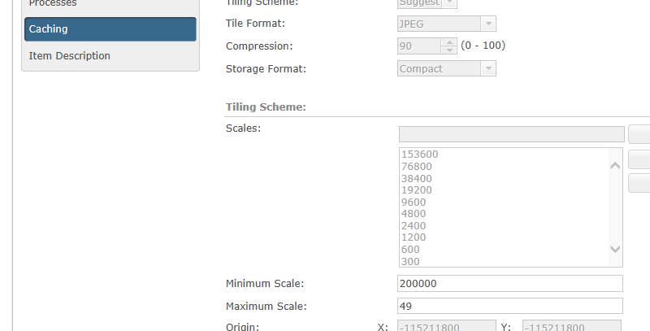Click the Scales entry text field

[x=512, y=134]
